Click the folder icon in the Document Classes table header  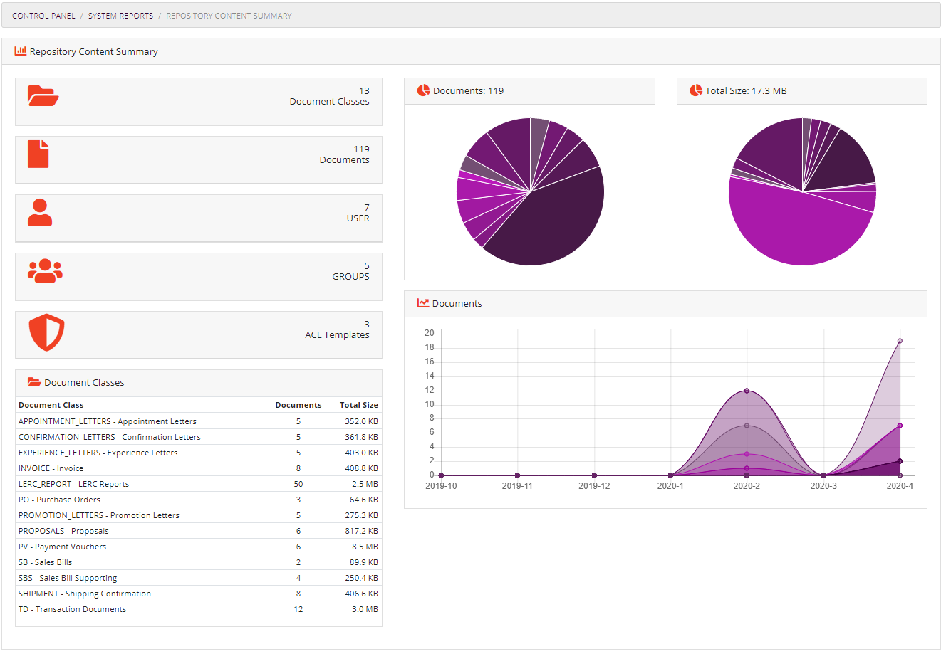34,382
